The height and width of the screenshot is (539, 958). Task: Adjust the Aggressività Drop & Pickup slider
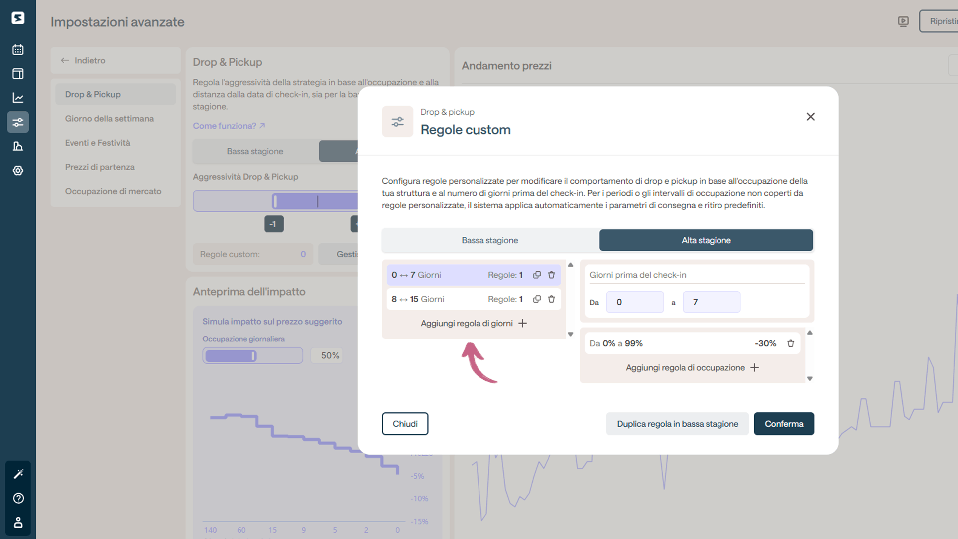275,201
